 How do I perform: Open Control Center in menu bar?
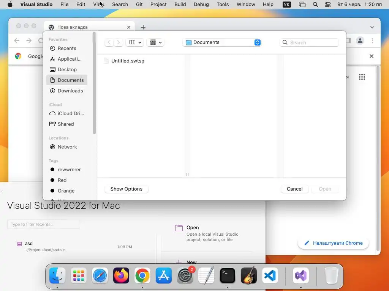pos(328,5)
